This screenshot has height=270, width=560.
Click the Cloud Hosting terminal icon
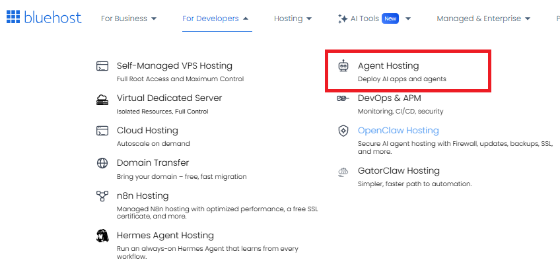[102, 131]
